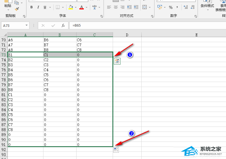Select row 92 header

[x=4, y=150]
